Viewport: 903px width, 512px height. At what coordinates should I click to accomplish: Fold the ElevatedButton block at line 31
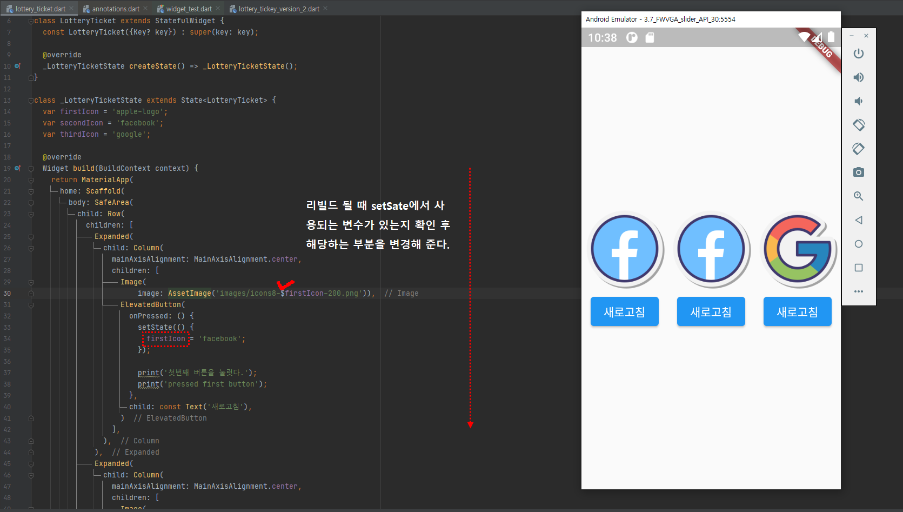31,304
